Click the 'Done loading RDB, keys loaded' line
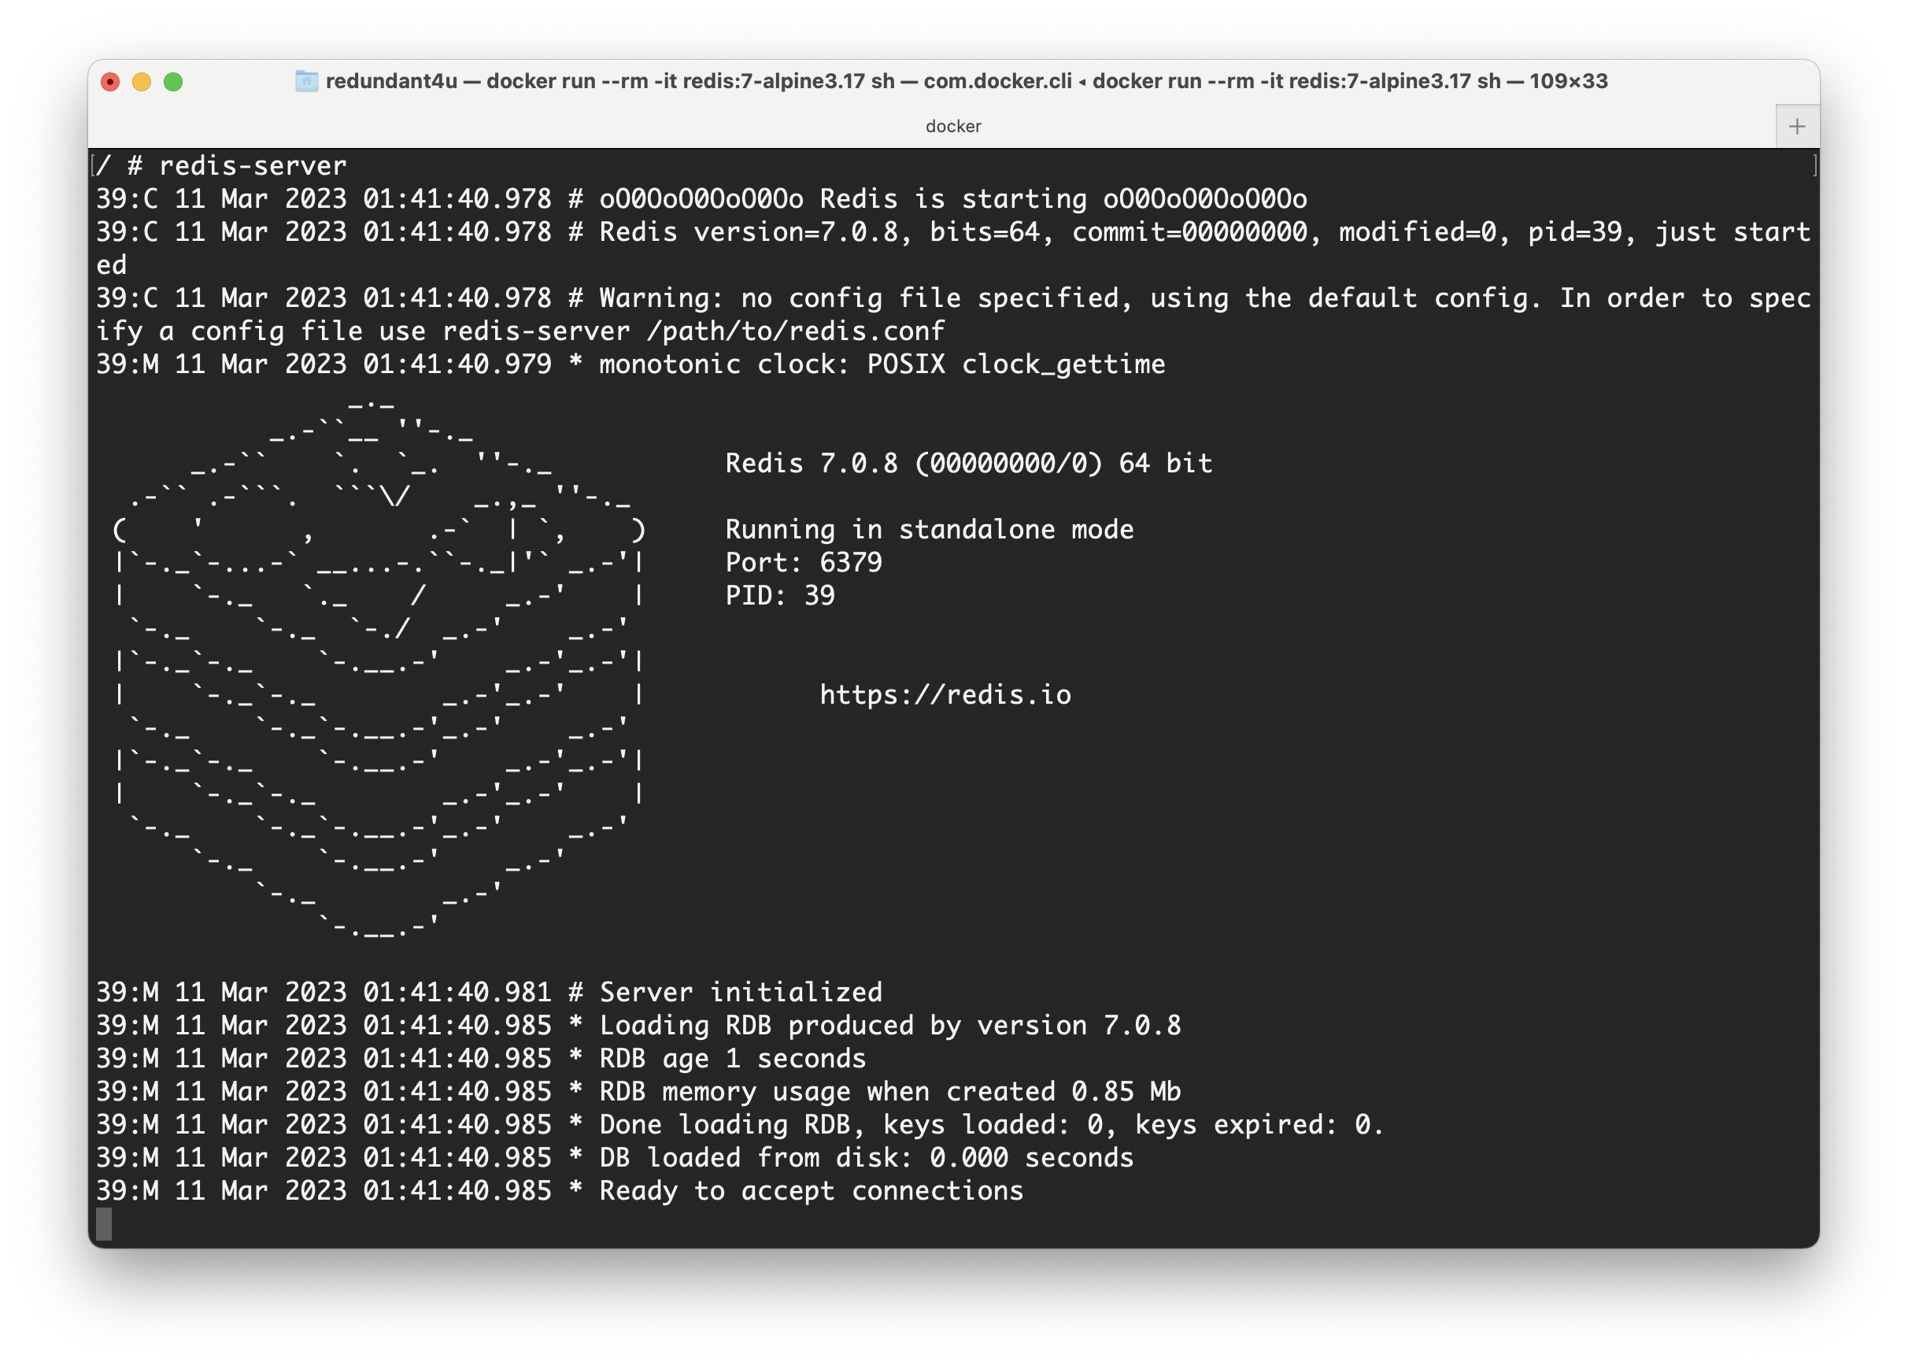 point(740,1125)
